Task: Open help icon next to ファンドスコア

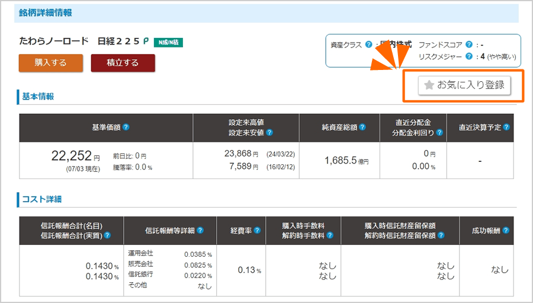Action: tap(469, 44)
